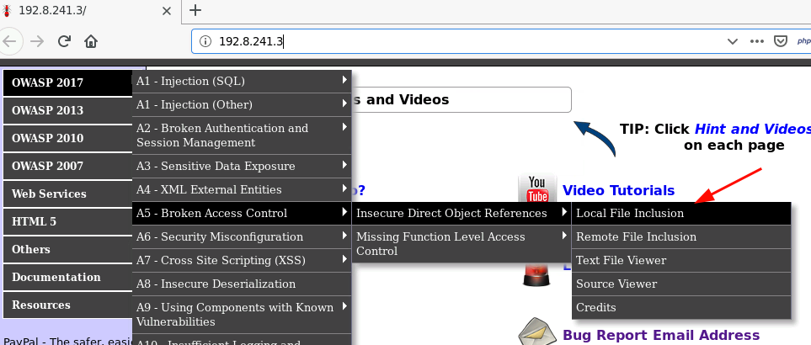Choose Text File Viewer
Image resolution: width=811 pixels, height=345 pixels.
click(x=681, y=260)
